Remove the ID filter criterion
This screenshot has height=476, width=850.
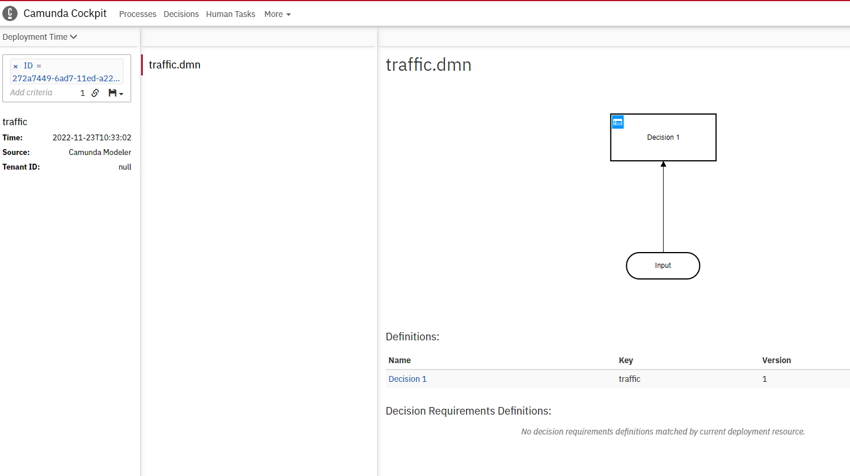[x=16, y=66]
